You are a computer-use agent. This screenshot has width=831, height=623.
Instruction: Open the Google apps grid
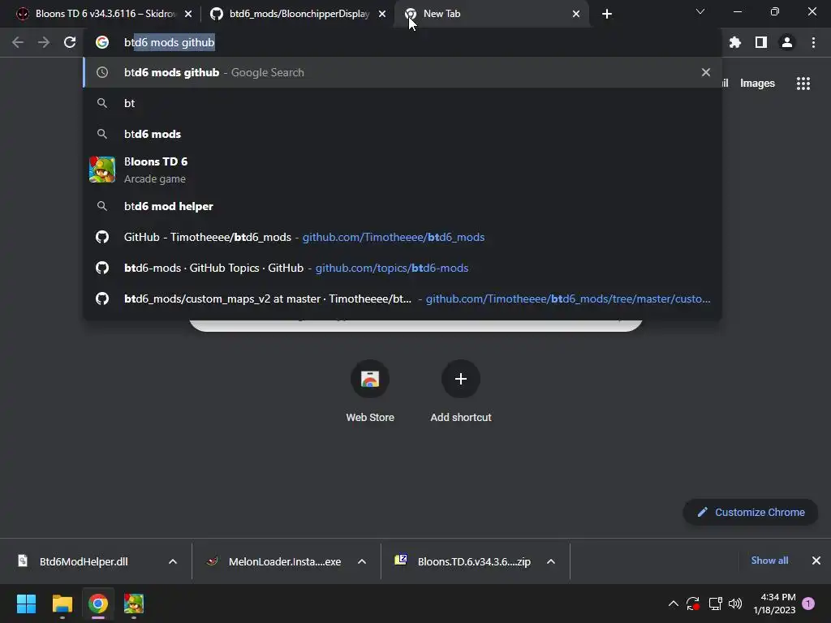(x=803, y=84)
